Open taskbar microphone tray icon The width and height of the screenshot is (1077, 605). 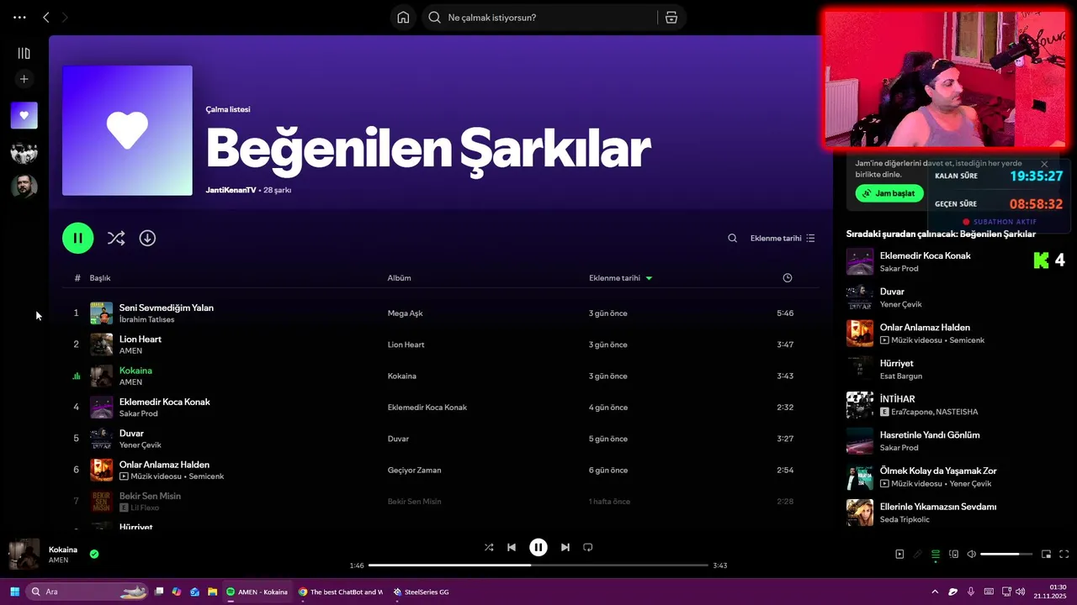tap(971, 592)
